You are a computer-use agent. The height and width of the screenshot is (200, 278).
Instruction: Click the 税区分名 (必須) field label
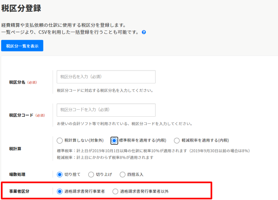click(23, 82)
